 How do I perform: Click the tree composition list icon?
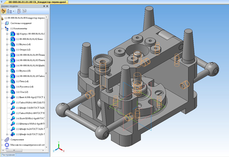[x=10, y=11]
